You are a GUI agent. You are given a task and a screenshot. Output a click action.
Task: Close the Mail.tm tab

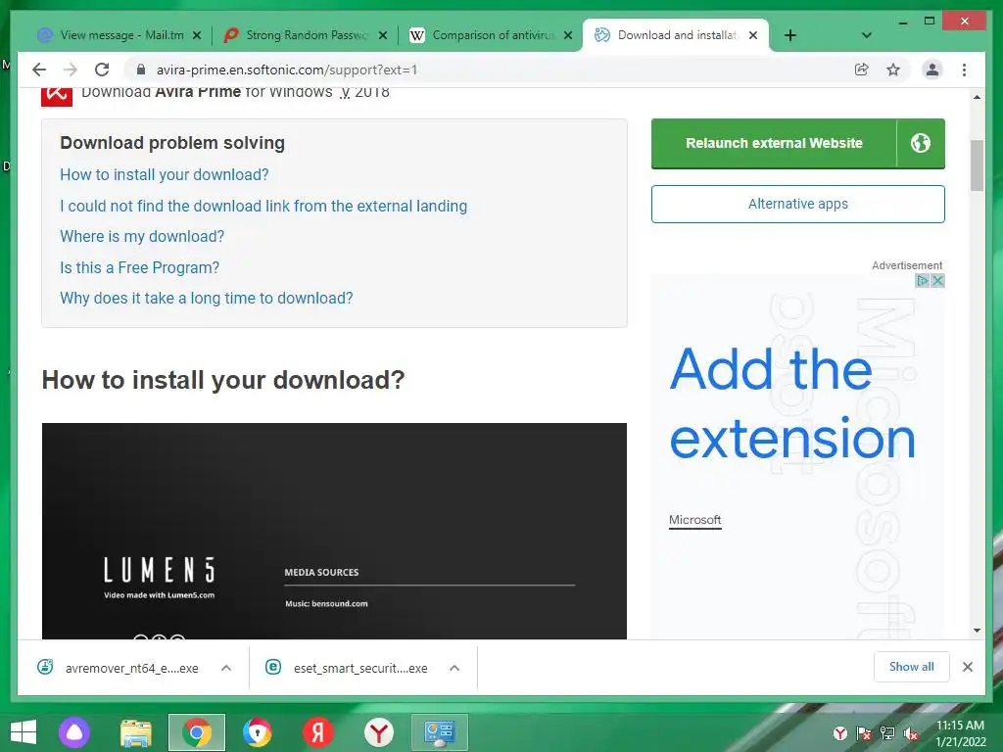tap(197, 35)
